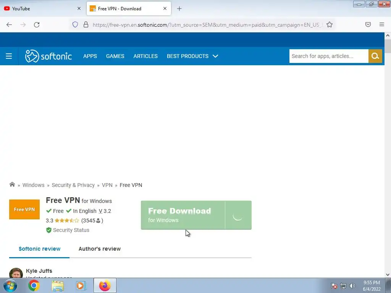Image resolution: width=391 pixels, height=293 pixels.
Task: Click the padlock site security icon
Action: click(86, 24)
